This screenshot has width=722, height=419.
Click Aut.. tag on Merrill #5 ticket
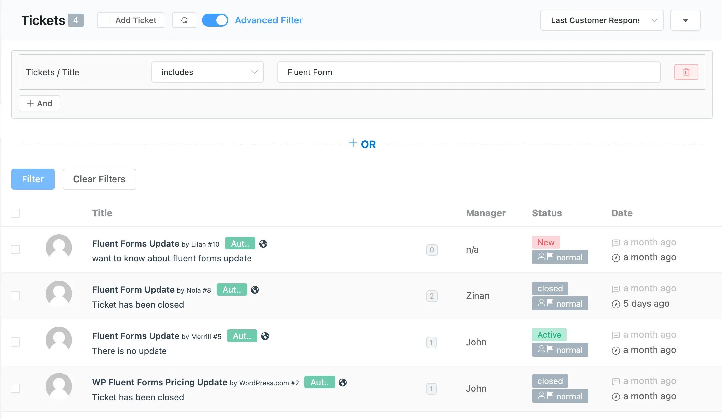coord(242,336)
